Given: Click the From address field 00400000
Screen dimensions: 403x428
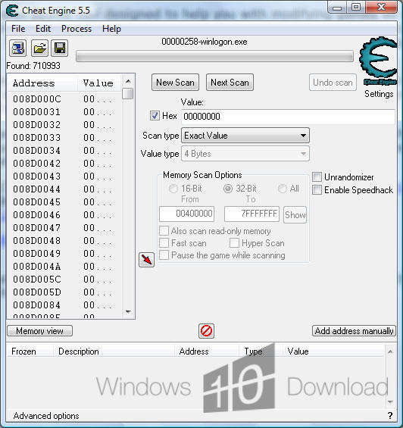Looking at the screenshot, I should (187, 214).
